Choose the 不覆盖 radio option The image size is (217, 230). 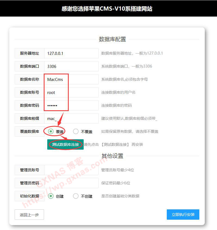click(x=76, y=131)
